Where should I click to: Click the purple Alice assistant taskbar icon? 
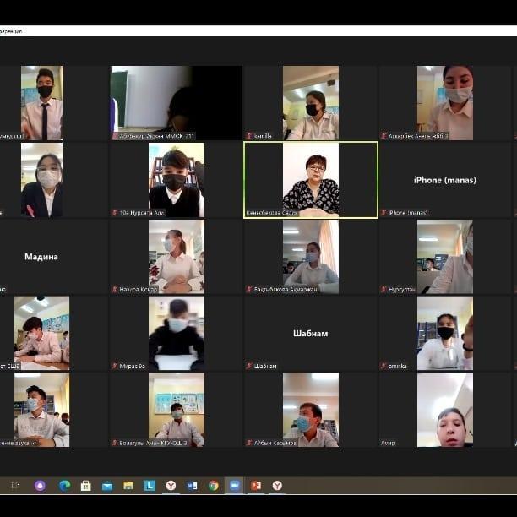40,486
